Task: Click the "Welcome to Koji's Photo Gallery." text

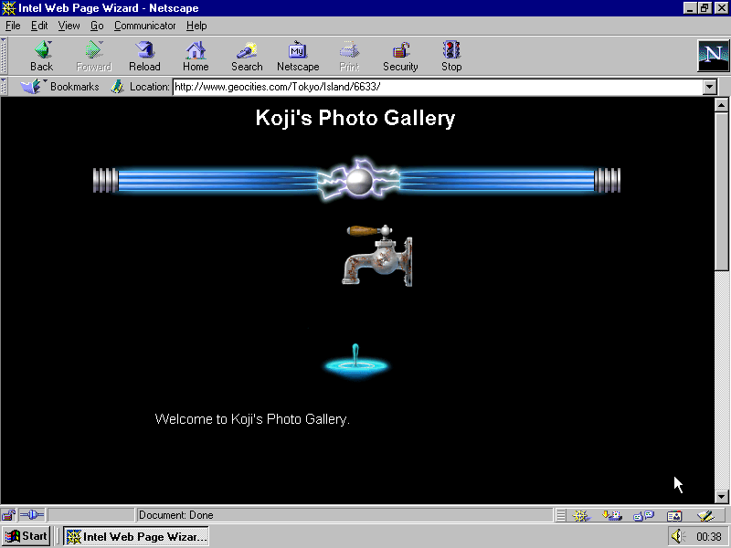Action: point(252,419)
